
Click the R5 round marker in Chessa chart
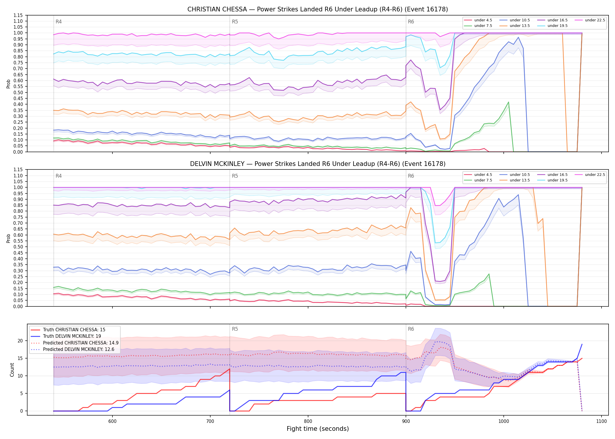coord(235,22)
